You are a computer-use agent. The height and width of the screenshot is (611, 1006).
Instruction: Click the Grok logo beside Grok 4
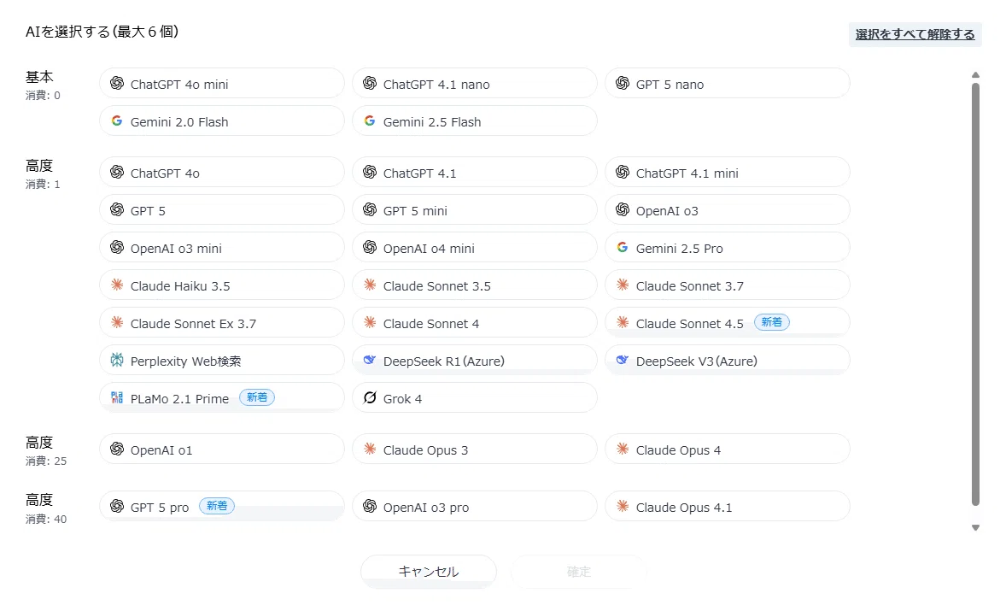click(x=370, y=398)
